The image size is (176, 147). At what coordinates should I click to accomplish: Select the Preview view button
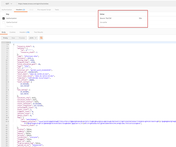[22, 38]
